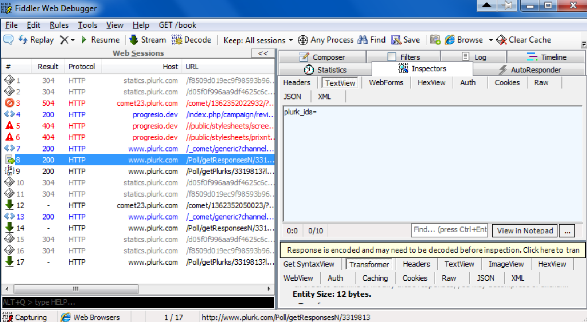The height and width of the screenshot is (322, 587).
Task: Open the View menu
Action: point(115,25)
